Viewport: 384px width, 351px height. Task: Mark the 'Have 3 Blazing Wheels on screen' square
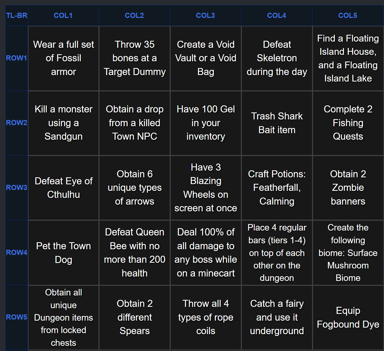(x=206, y=188)
